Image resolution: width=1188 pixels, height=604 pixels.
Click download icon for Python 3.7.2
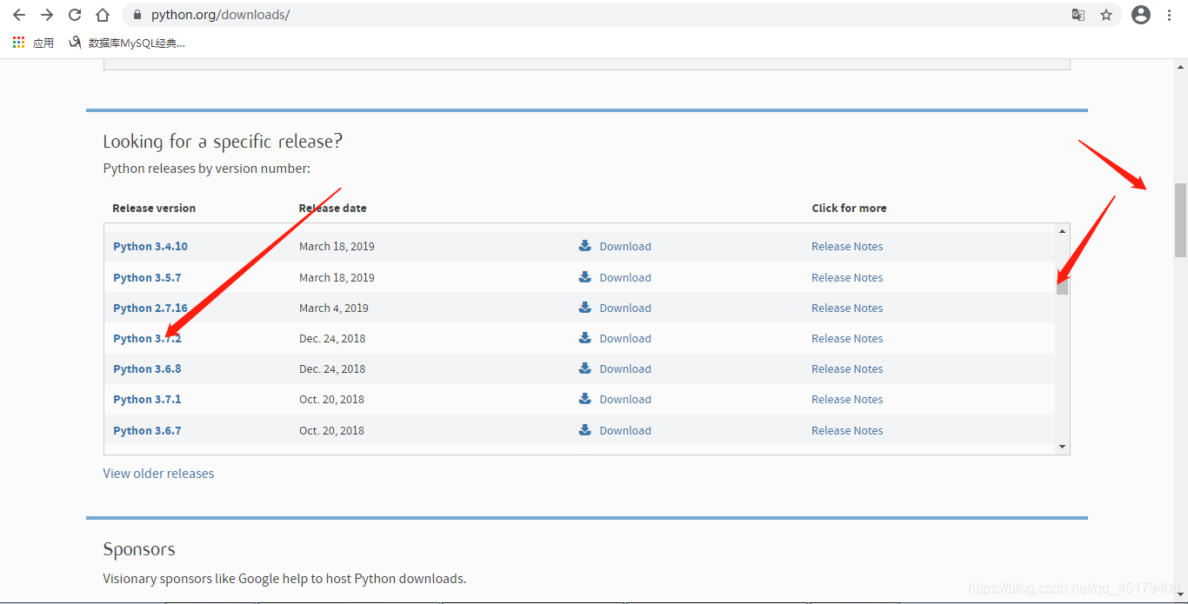click(585, 338)
